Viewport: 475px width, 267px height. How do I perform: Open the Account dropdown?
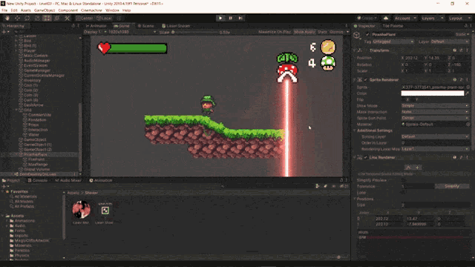405,18
